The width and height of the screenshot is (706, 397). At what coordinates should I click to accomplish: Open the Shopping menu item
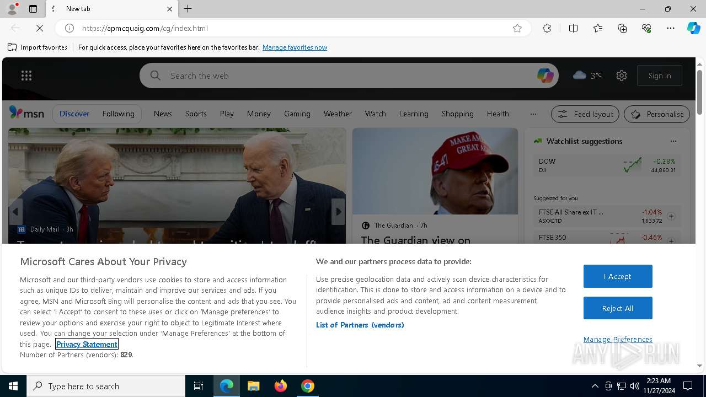[458, 114]
